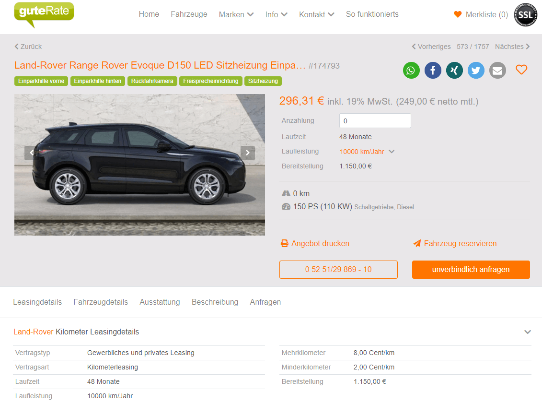The height and width of the screenshot is (404, 542).
Task: Open the Laufleistung 10000 km/Jahr dropdown
Action: [x=367, y=152]
